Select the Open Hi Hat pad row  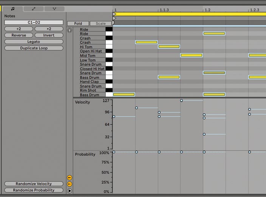93,51
